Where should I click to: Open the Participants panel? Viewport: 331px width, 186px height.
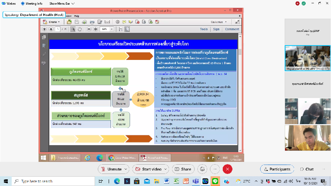click(x=277, y=169)
